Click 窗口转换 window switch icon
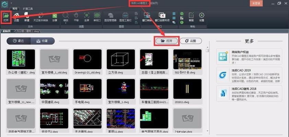The width and height of the screenshot is (289, 137). point(147,17)
